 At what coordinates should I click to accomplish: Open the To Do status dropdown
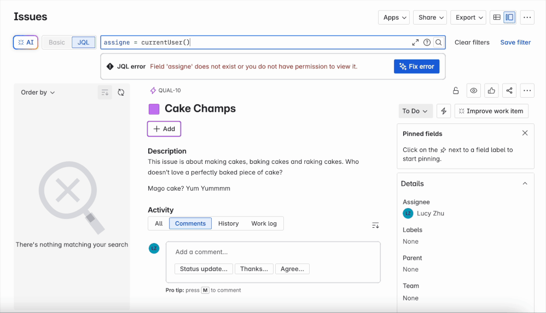(415, 111)
